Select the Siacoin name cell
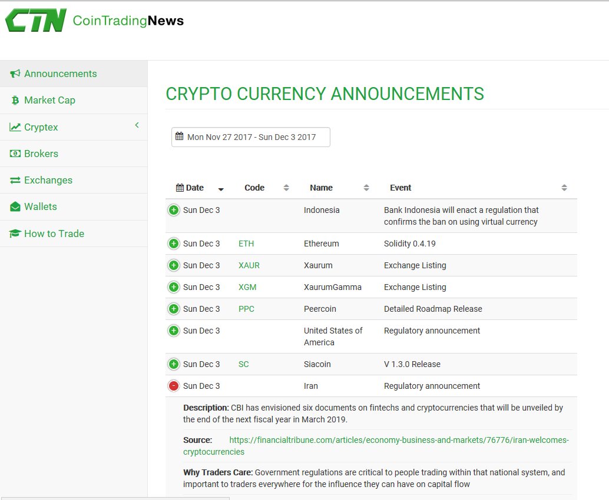This screenshot has height=500, width=609. [x=317, y=364]
